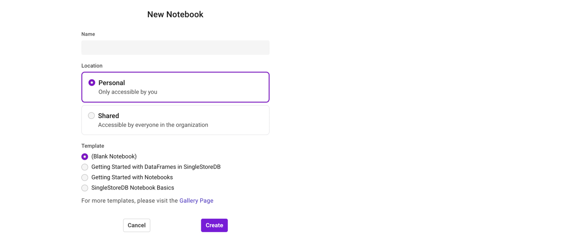
Task: Click the "New Notebook" dialog heading
Action: point(175,15)
